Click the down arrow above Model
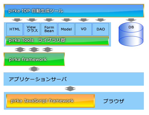Screen dimensions: 149x115 67,20
